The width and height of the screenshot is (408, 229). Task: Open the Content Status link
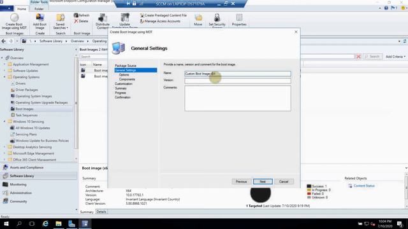tap(364, 186)
